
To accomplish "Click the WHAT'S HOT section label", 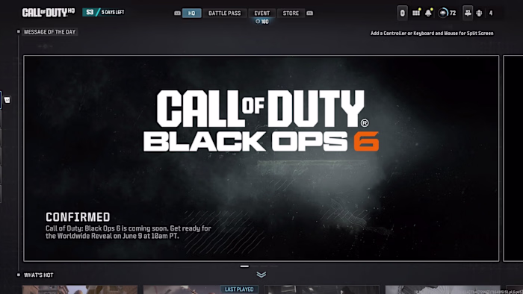I will [38, 275].
